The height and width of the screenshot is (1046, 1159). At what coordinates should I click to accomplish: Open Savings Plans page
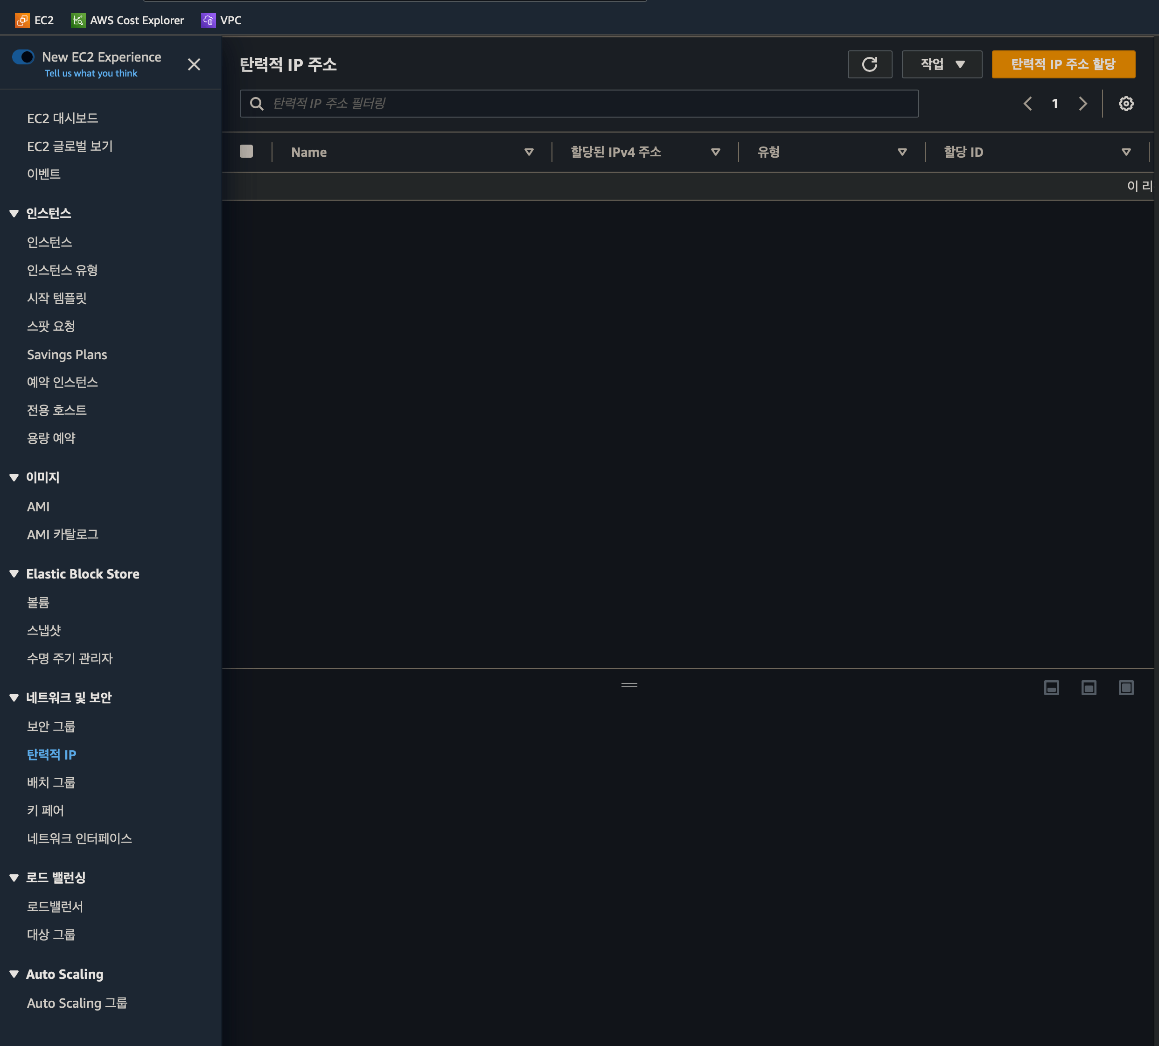point(67,355)
